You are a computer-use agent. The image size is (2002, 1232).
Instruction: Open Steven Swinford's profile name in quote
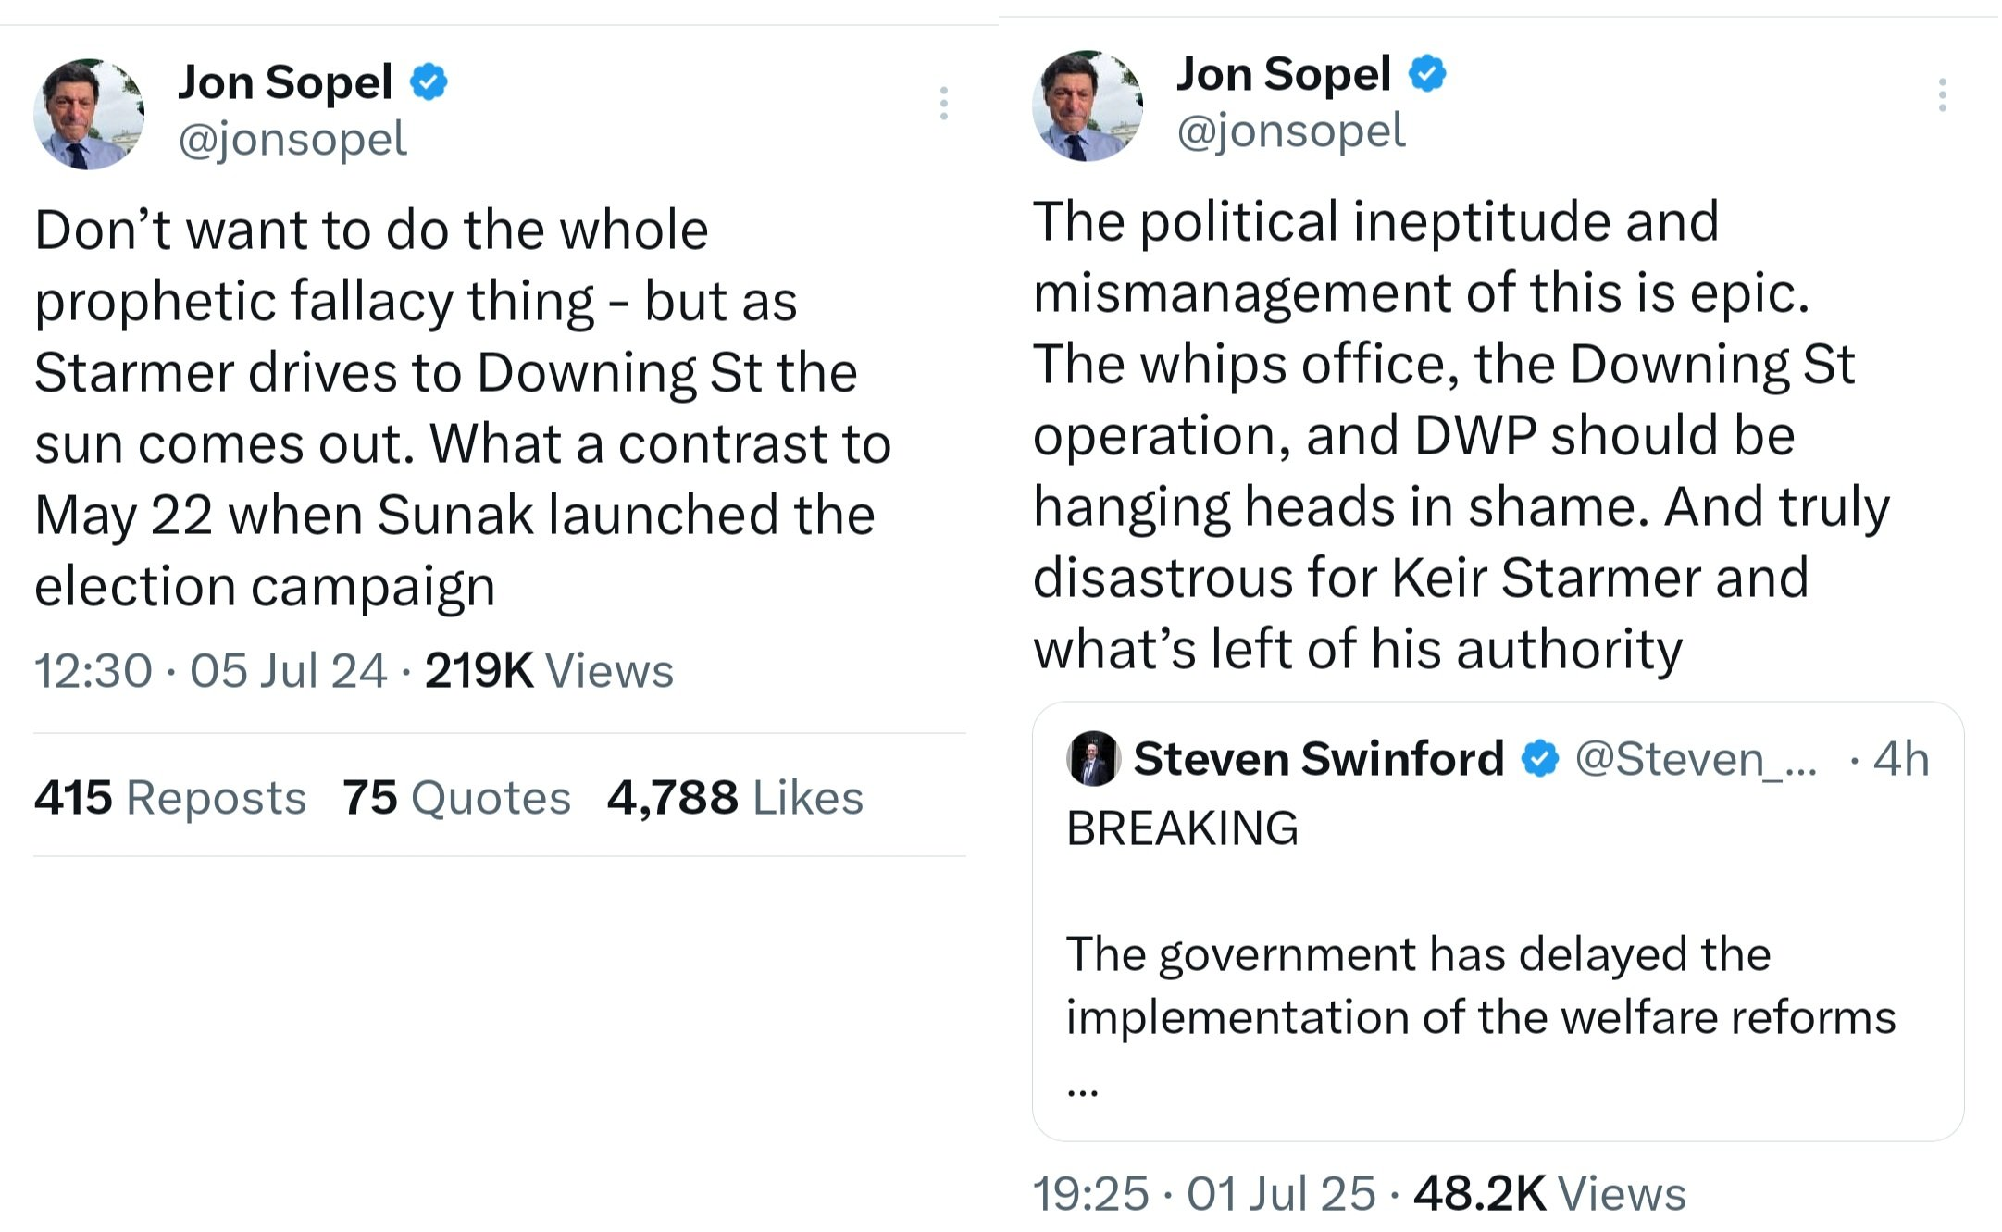pos(1319,759)
